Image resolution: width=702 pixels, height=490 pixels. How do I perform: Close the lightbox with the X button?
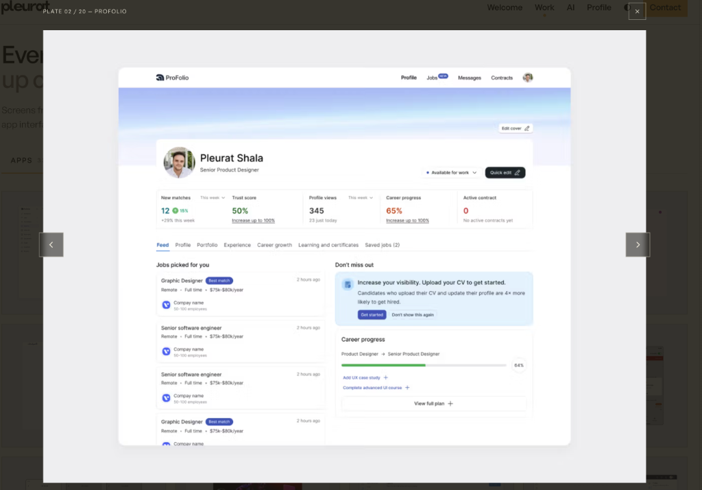(x=637, y=11)
